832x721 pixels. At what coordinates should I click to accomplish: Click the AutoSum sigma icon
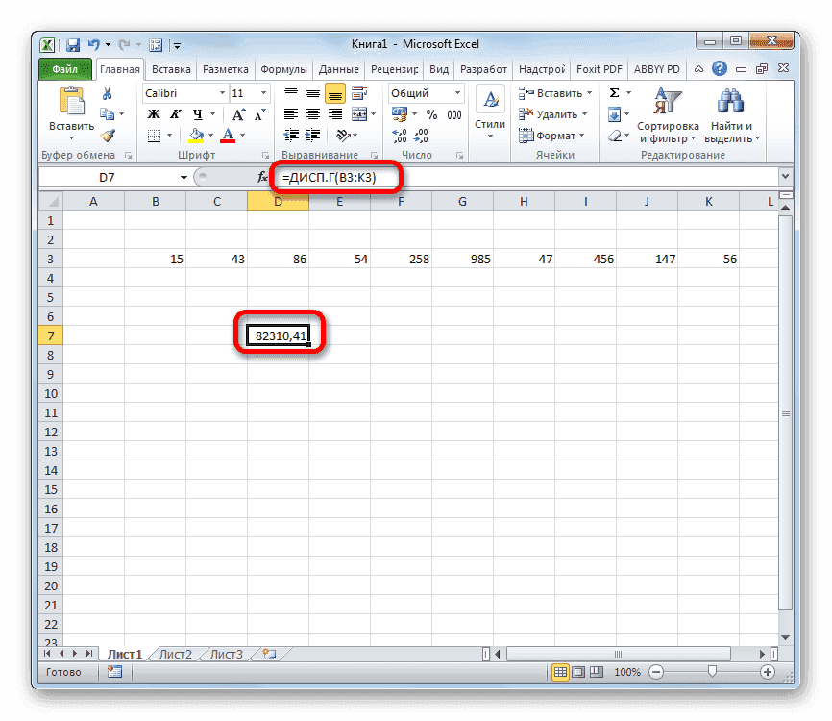click(x=614, y=91)
